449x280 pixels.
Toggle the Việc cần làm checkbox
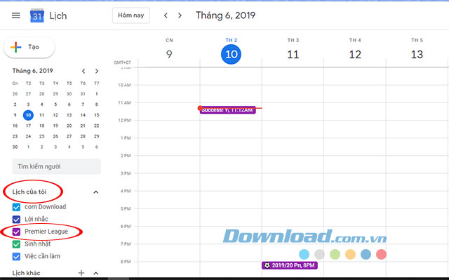pos(16,256)
